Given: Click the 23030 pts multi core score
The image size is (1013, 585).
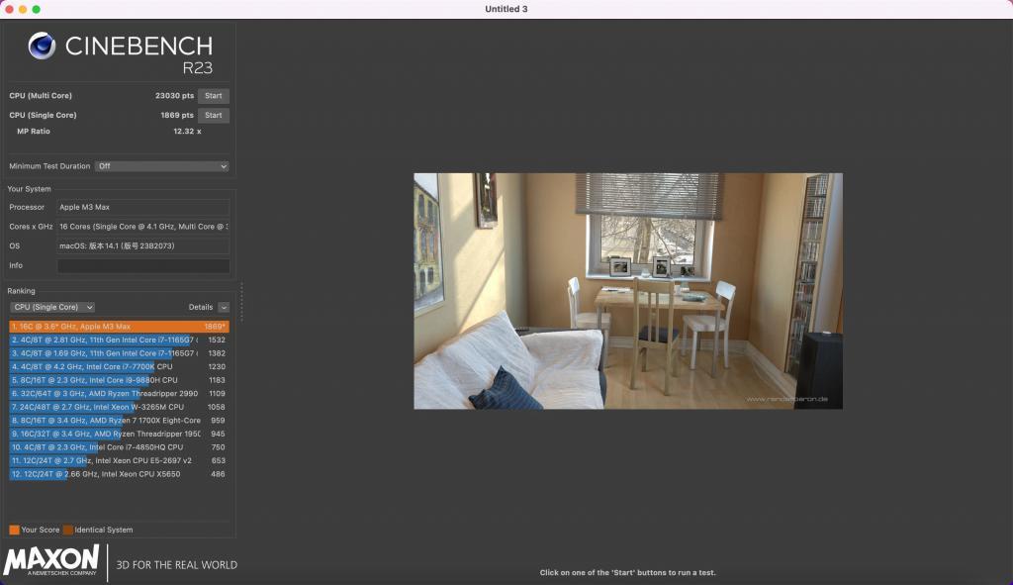Looking at the screenshot, I should tap(174, 96).
